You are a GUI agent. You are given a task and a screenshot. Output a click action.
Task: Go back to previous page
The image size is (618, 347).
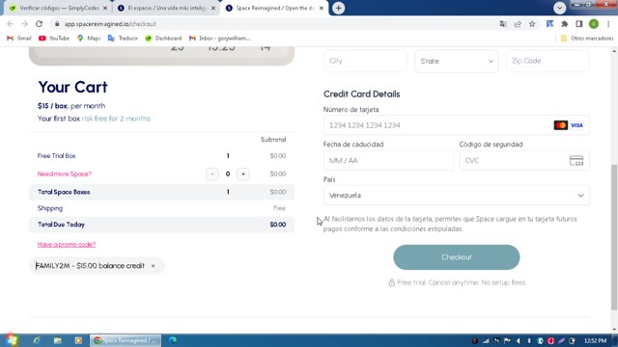tap(11, 24)
